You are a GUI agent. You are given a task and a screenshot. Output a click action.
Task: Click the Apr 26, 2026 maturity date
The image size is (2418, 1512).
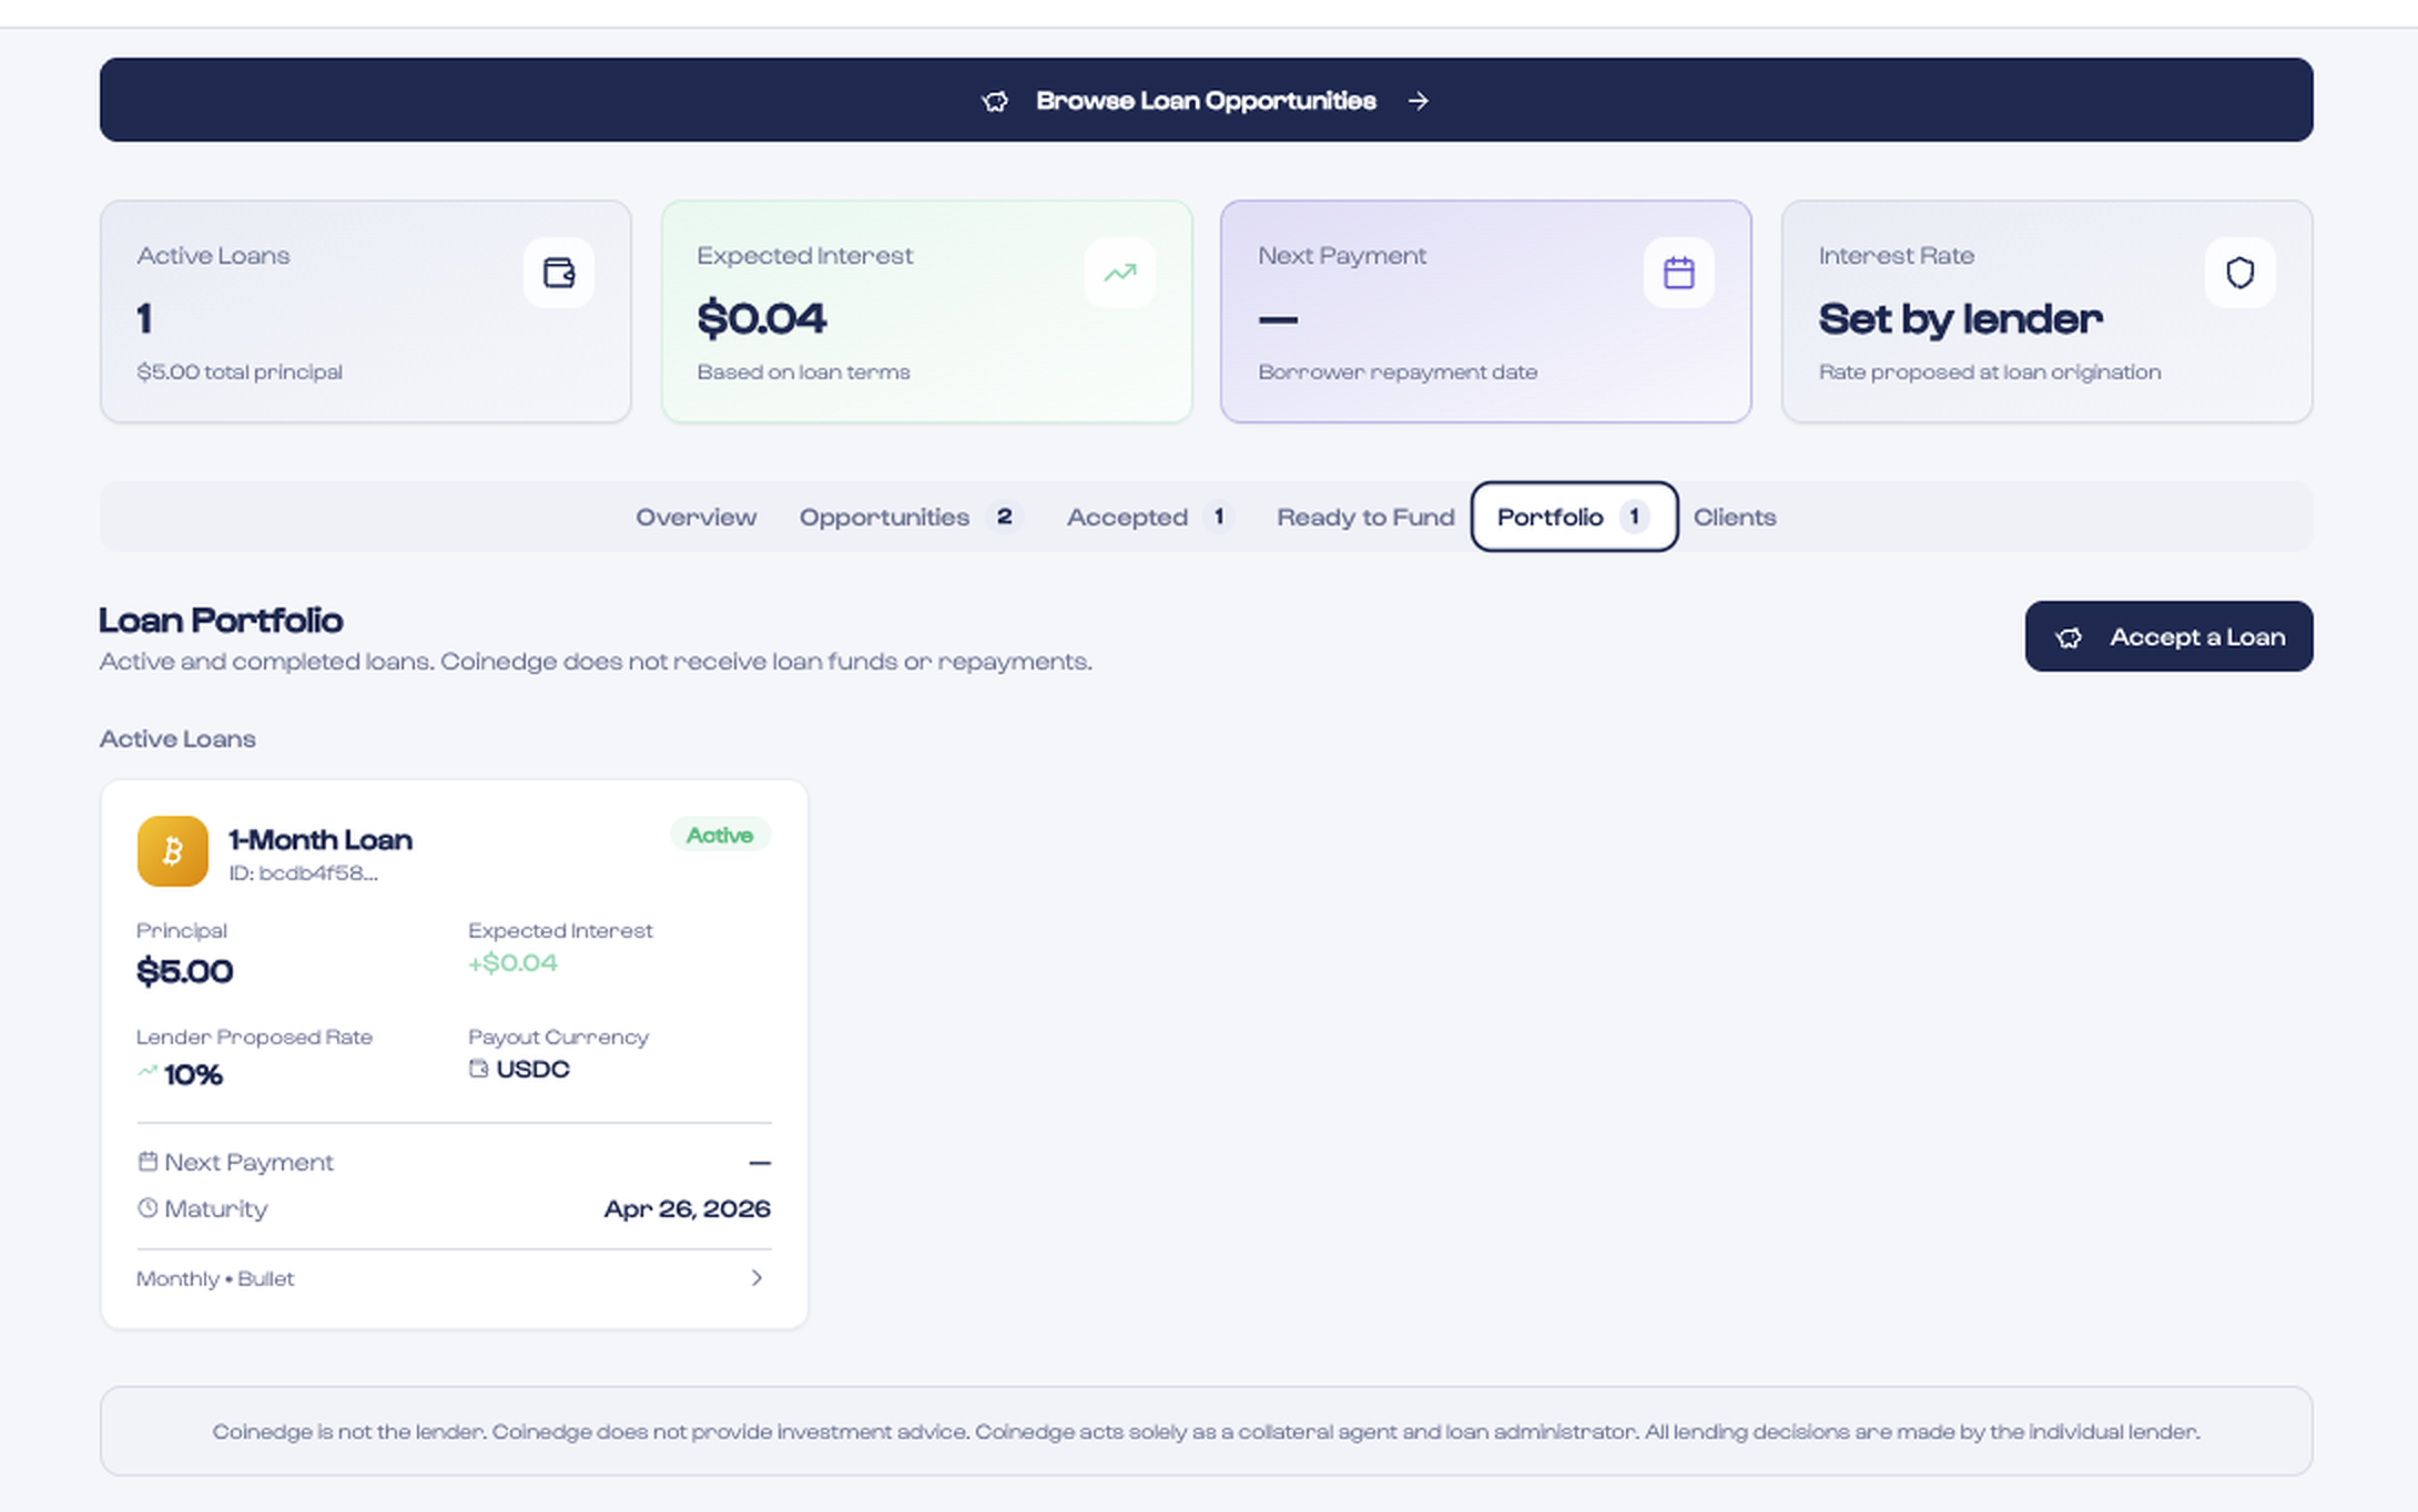[x=686, y=1208]
